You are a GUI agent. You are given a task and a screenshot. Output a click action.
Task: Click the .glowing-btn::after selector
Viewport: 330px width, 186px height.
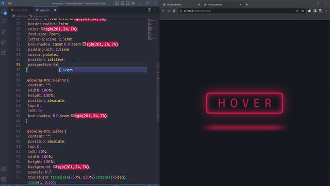pos(45,131)
